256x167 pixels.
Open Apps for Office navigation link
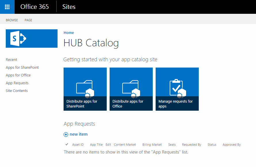point(18,75)
